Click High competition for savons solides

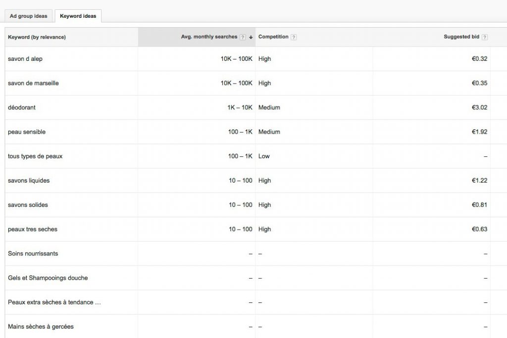(x=264, y=205)
